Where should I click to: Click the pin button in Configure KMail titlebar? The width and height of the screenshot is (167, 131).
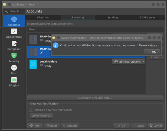(x=9, y=5)
